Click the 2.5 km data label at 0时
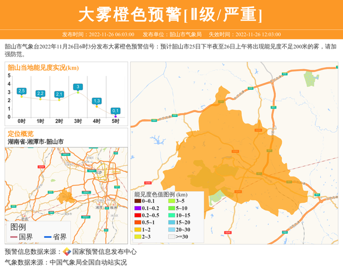The image size is (343, 269). click(x=22, y=91)
